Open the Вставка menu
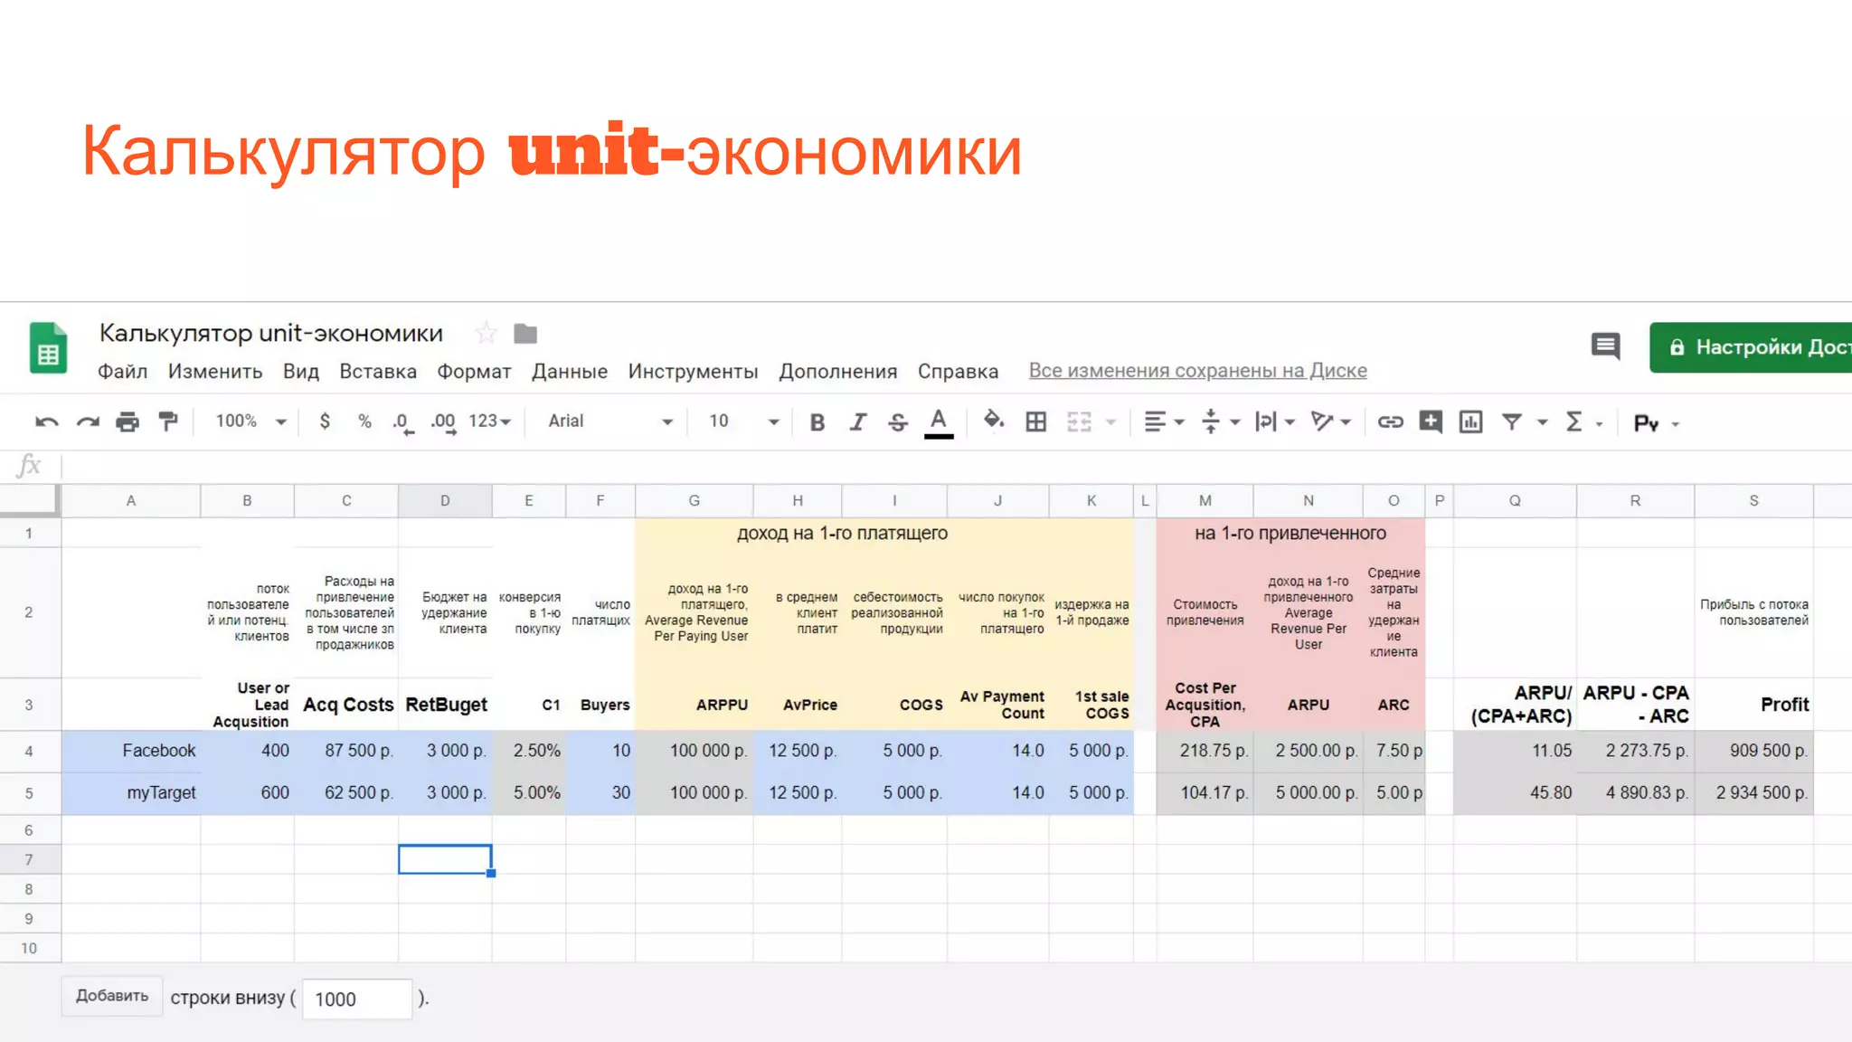The height and width of the screenshot is (1042, 1852). 378,372
